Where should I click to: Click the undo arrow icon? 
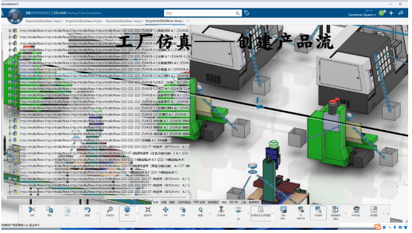(x=88, y=211)
